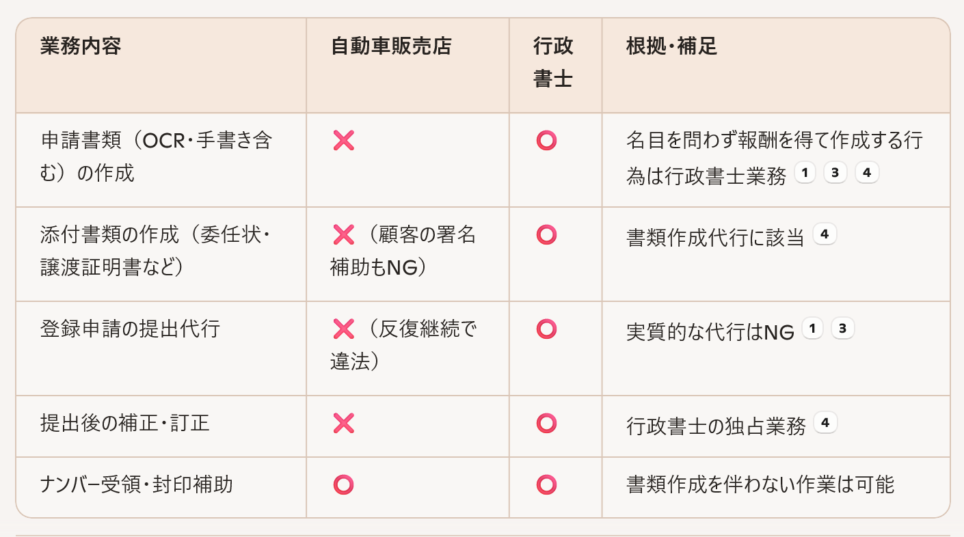Select 行政書士 circle icon in 登録申請の提出代行 row
The width and height of the screenshot is (964, 537).
click(546, 329)
